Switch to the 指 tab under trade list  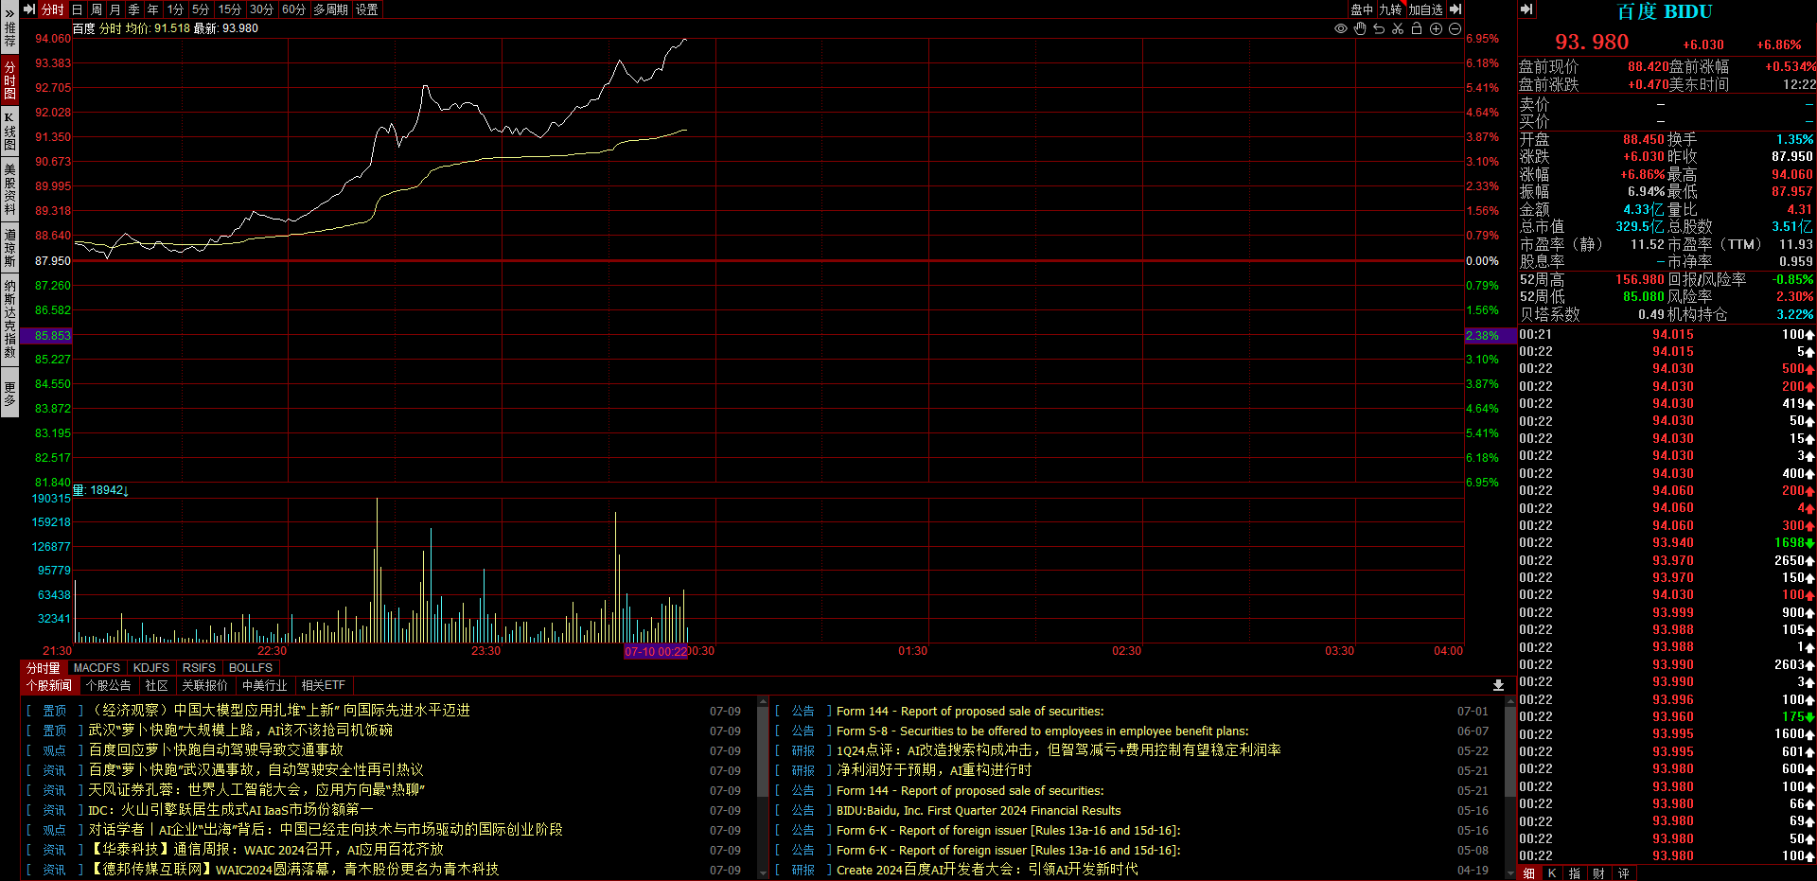pos(1575,873)
